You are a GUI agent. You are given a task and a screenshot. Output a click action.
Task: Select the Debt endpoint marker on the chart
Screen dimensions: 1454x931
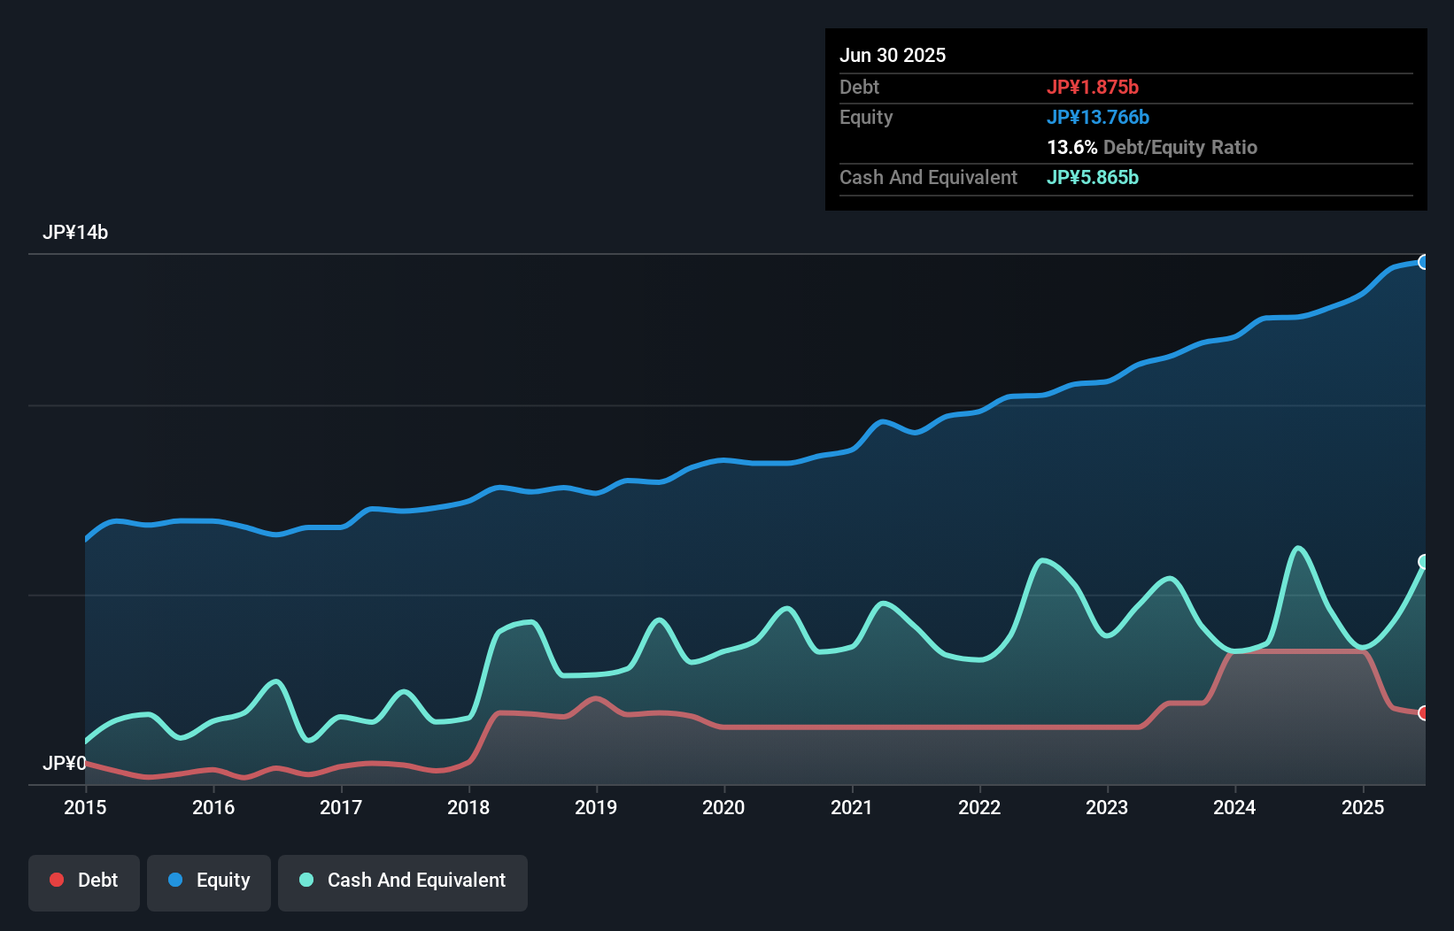[x=1423, y=712]
